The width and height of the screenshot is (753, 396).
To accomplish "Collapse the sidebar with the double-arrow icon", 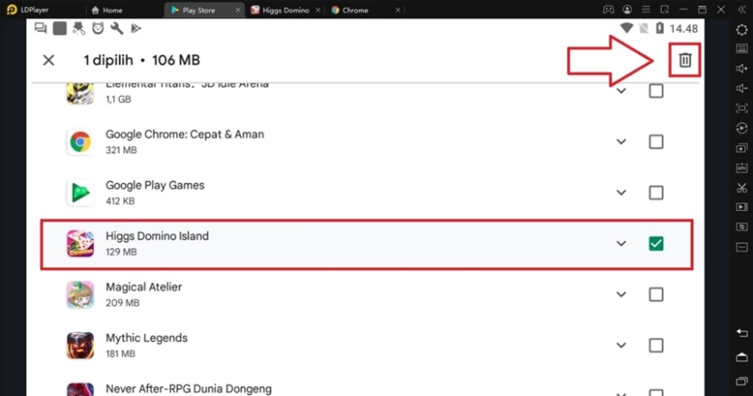I will pyautogui.click(x=741, y=10).
